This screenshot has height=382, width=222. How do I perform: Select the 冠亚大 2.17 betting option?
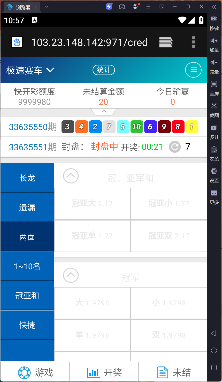click(x=92, y=204)
